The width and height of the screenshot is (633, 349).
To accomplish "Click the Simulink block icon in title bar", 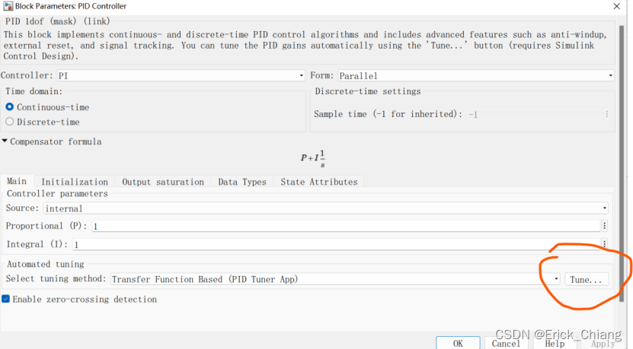I will pyautogui.click(x=8, y=6).
